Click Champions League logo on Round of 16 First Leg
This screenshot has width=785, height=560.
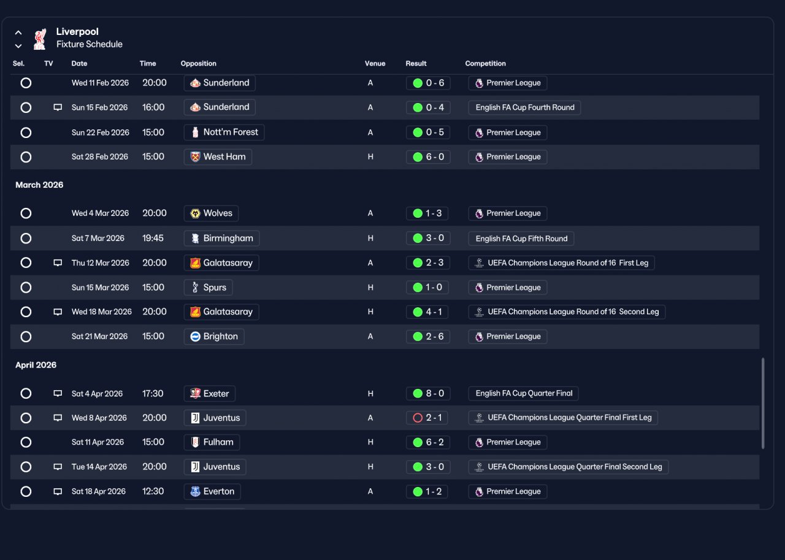tap(479, 263)
